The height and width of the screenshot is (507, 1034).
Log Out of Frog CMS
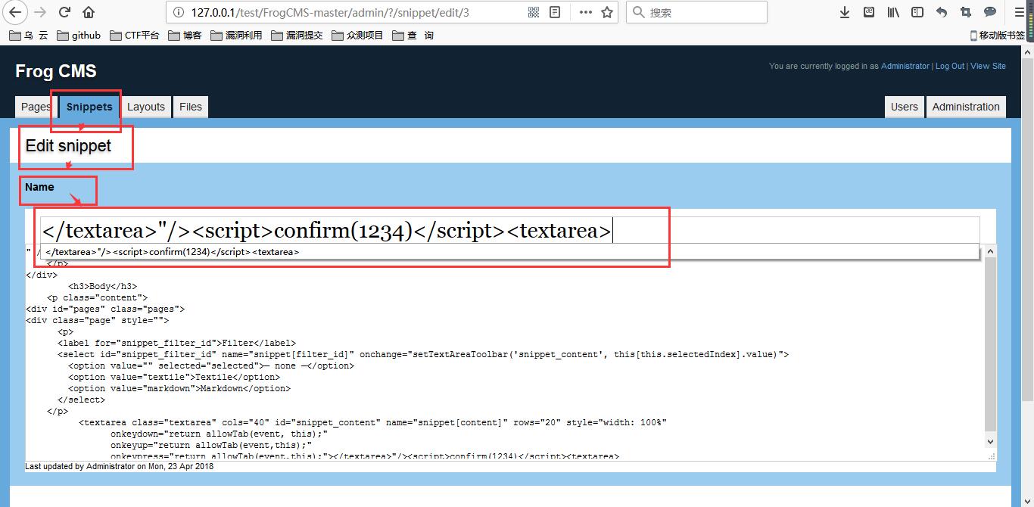click(x=950, y=66)
